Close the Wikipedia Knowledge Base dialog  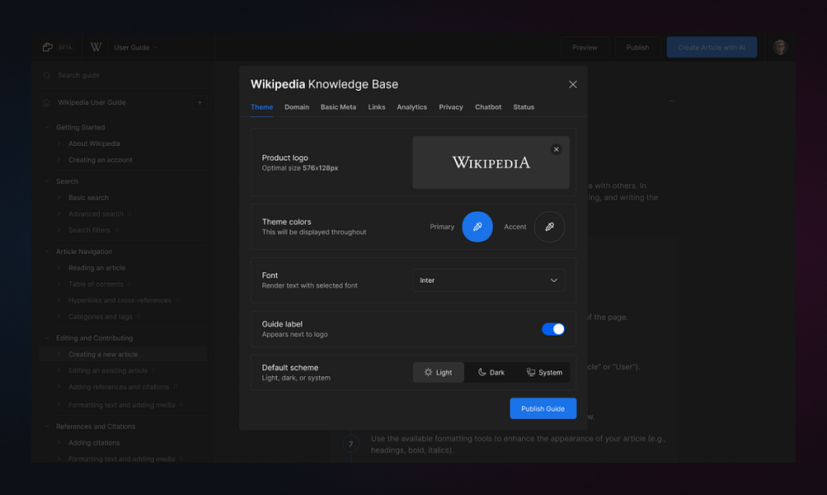tap(573, 84)
